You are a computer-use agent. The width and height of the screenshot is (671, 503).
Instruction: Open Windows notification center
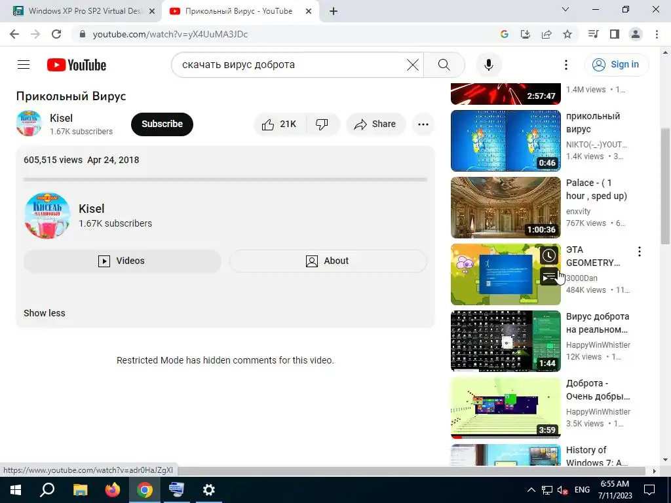click(649, 490)
